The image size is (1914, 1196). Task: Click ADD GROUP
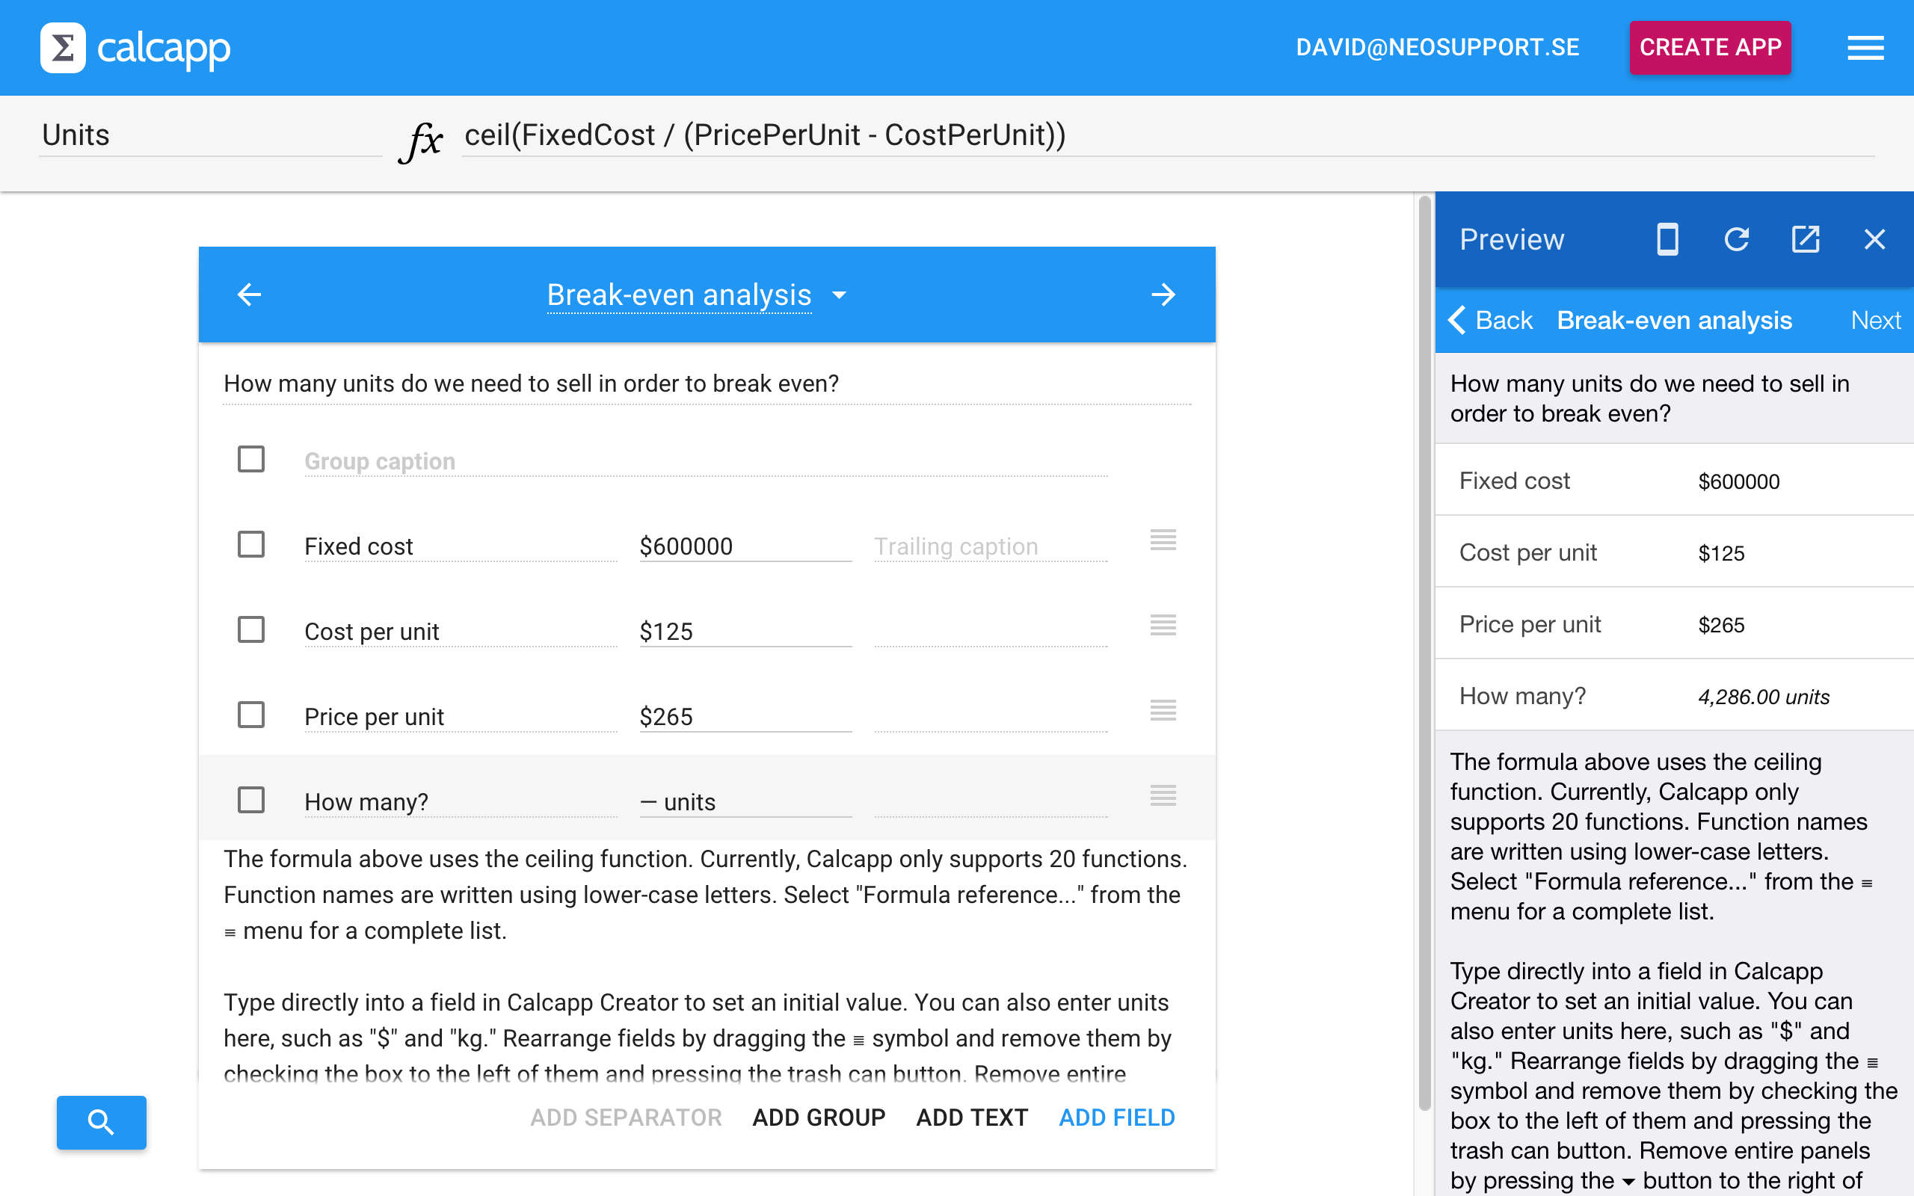(x=819, y=1118)
